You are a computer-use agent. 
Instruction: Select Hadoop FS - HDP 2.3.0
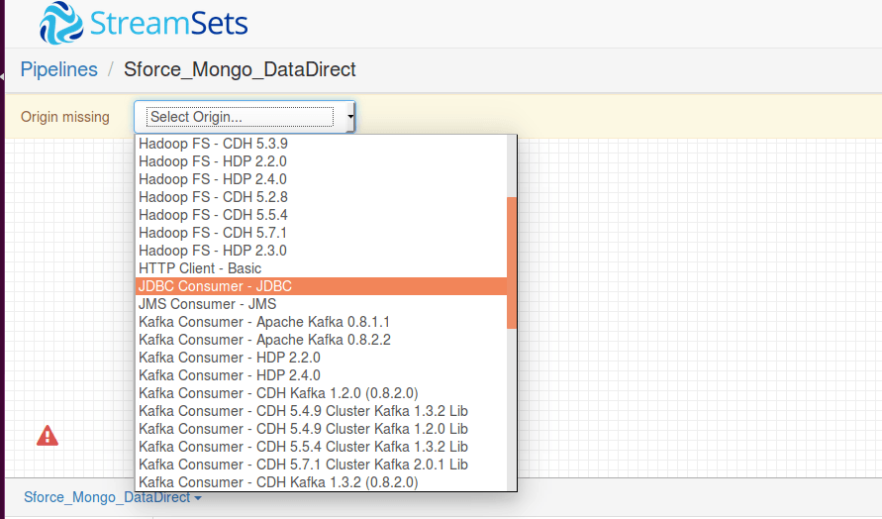[213, 251]
